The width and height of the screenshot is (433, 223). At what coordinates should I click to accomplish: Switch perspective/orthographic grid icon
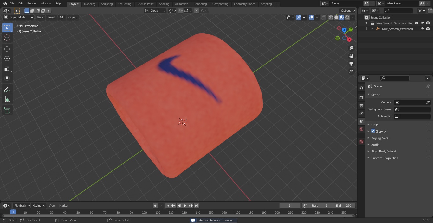pyautogui.click(x=351, y=72)
